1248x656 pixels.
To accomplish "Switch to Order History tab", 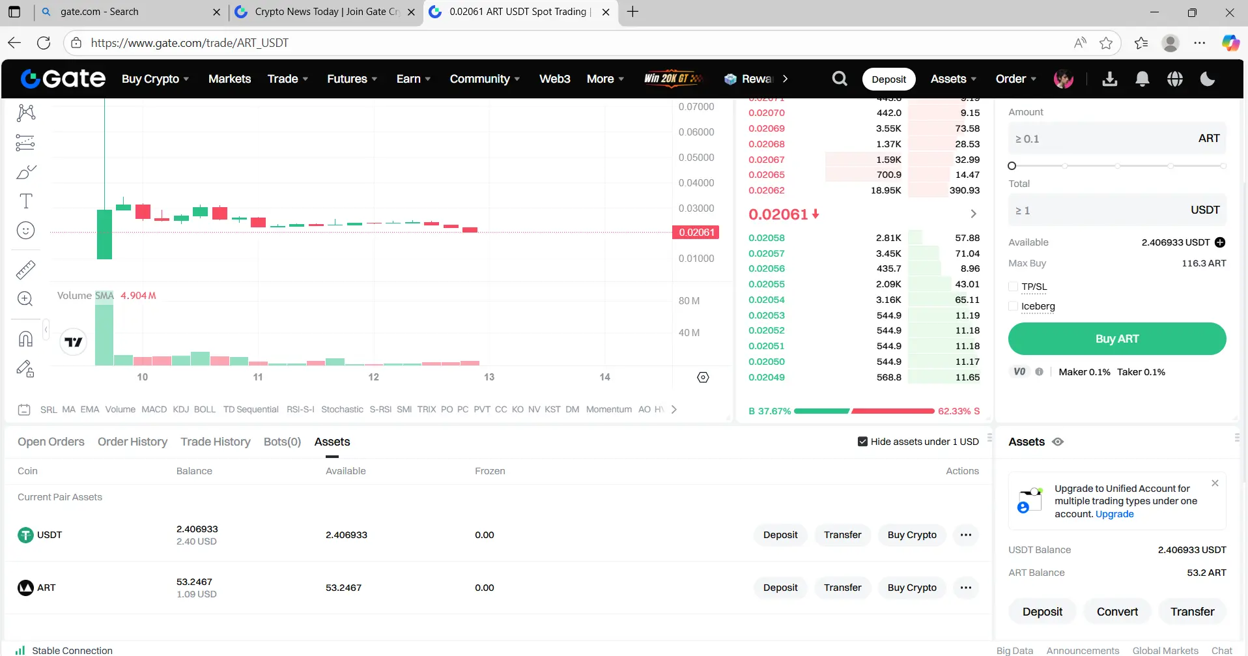I will [132, 442].
